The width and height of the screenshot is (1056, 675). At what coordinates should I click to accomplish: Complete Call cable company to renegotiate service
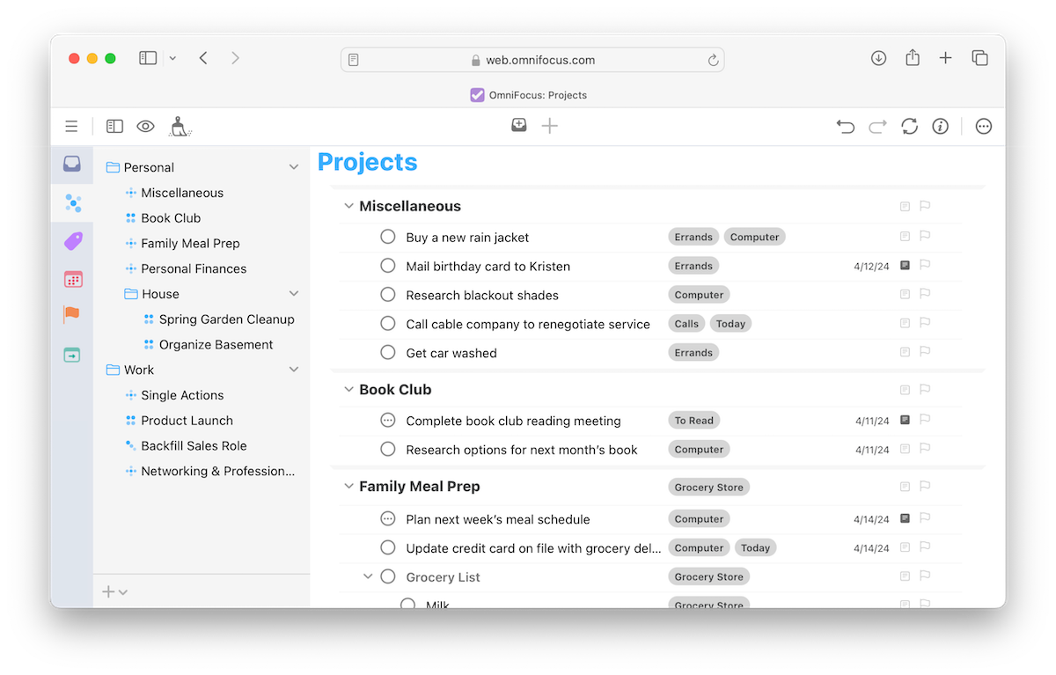click(388, 324)
